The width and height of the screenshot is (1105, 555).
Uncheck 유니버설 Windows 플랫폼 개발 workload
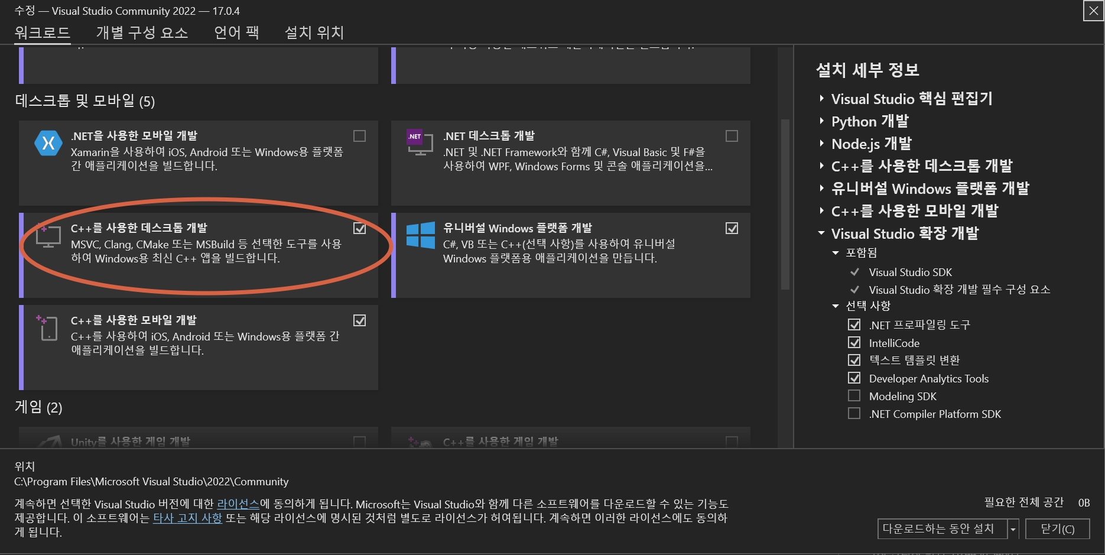coord(732,228)
